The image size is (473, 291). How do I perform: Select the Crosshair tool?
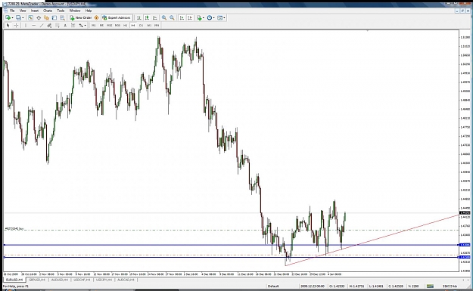17,26
